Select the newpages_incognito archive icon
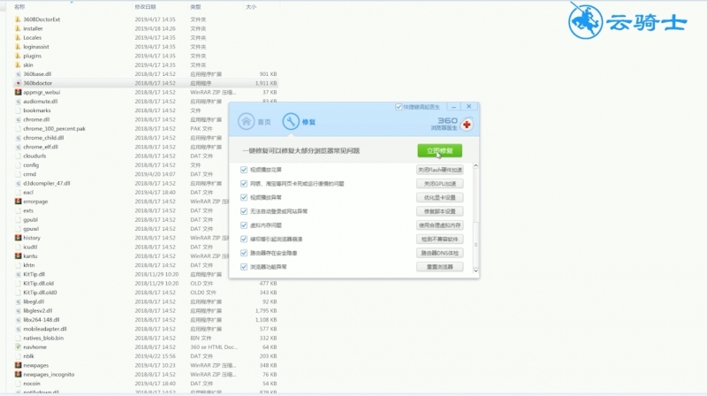Screen dimensions: 707x396 click(x=18, y=375)
